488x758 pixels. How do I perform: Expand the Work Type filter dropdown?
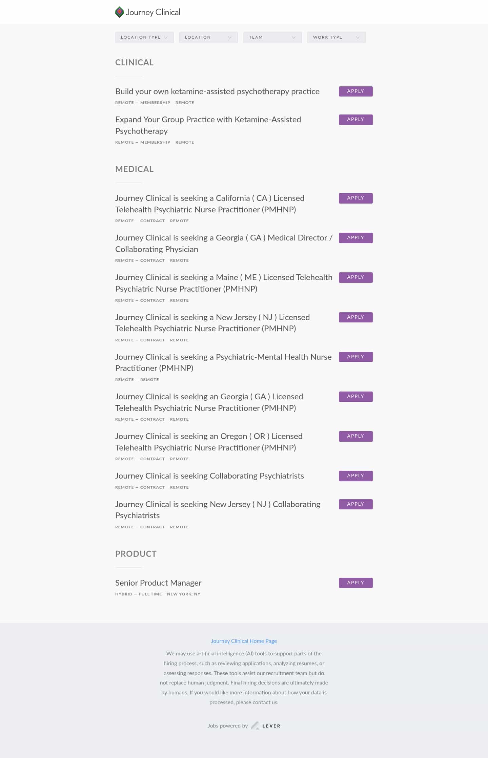[x=337, y=37]
